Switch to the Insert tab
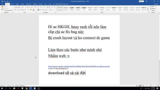 point(12,4)
